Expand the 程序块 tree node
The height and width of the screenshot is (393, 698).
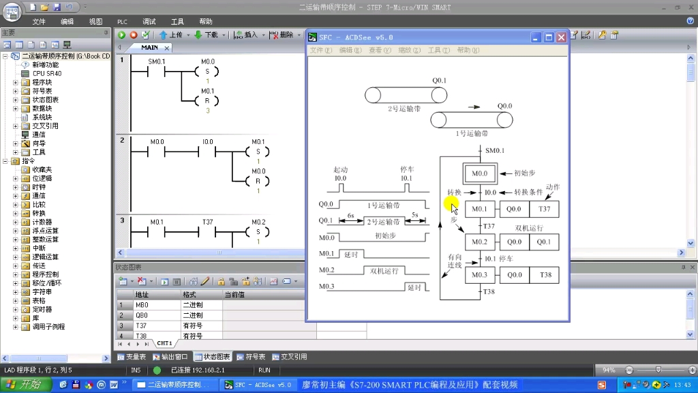(x=16, y=83)
